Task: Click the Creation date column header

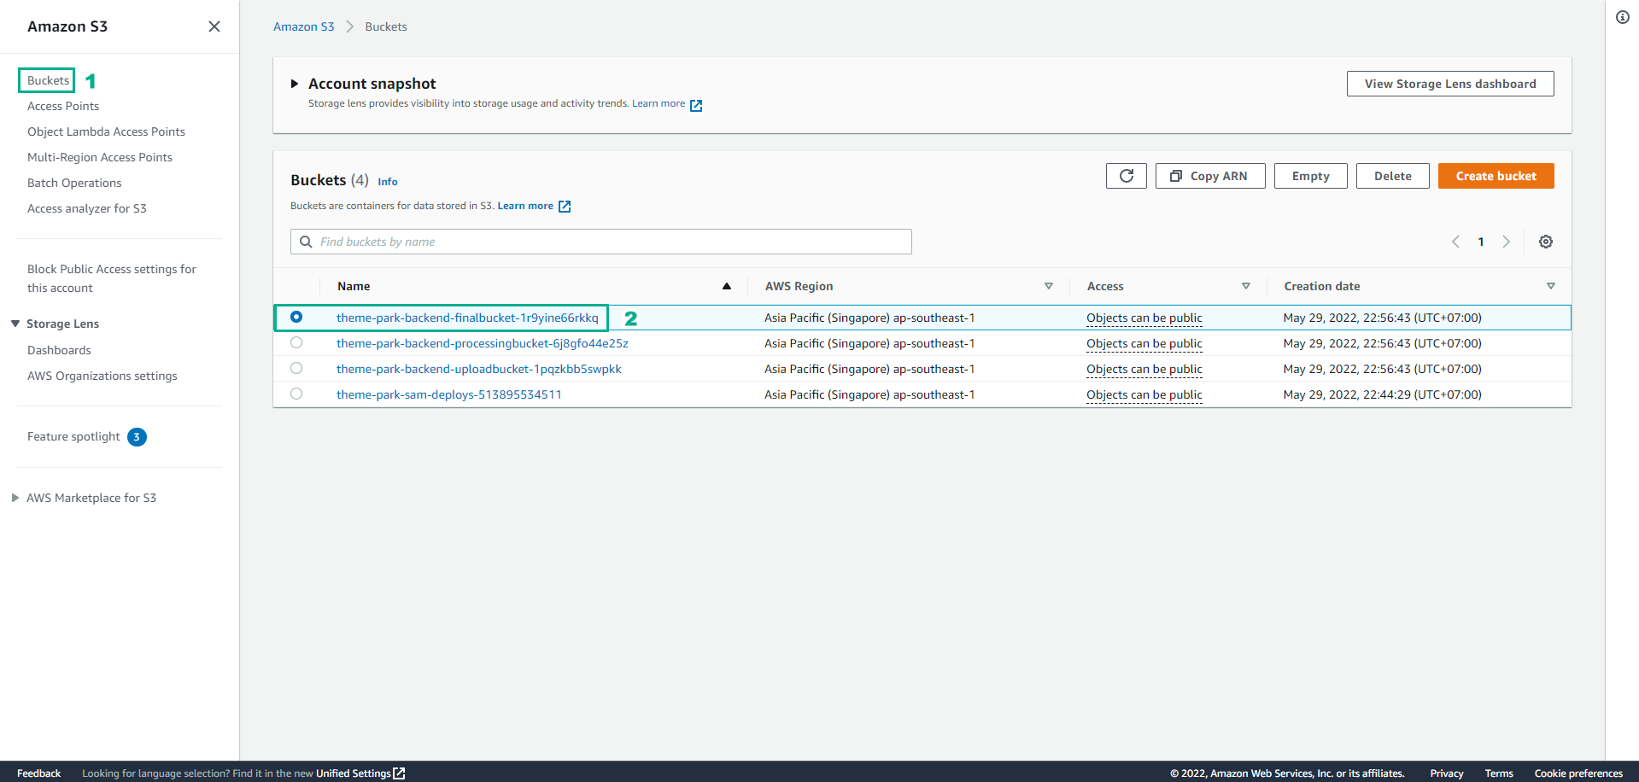Action: [1322, 286]
